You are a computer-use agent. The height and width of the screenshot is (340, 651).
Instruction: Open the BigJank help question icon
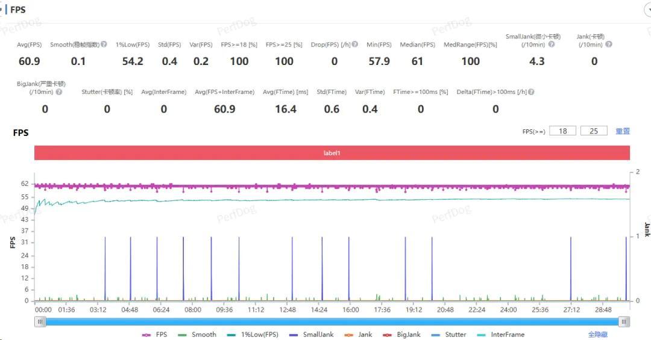point(59,92)
